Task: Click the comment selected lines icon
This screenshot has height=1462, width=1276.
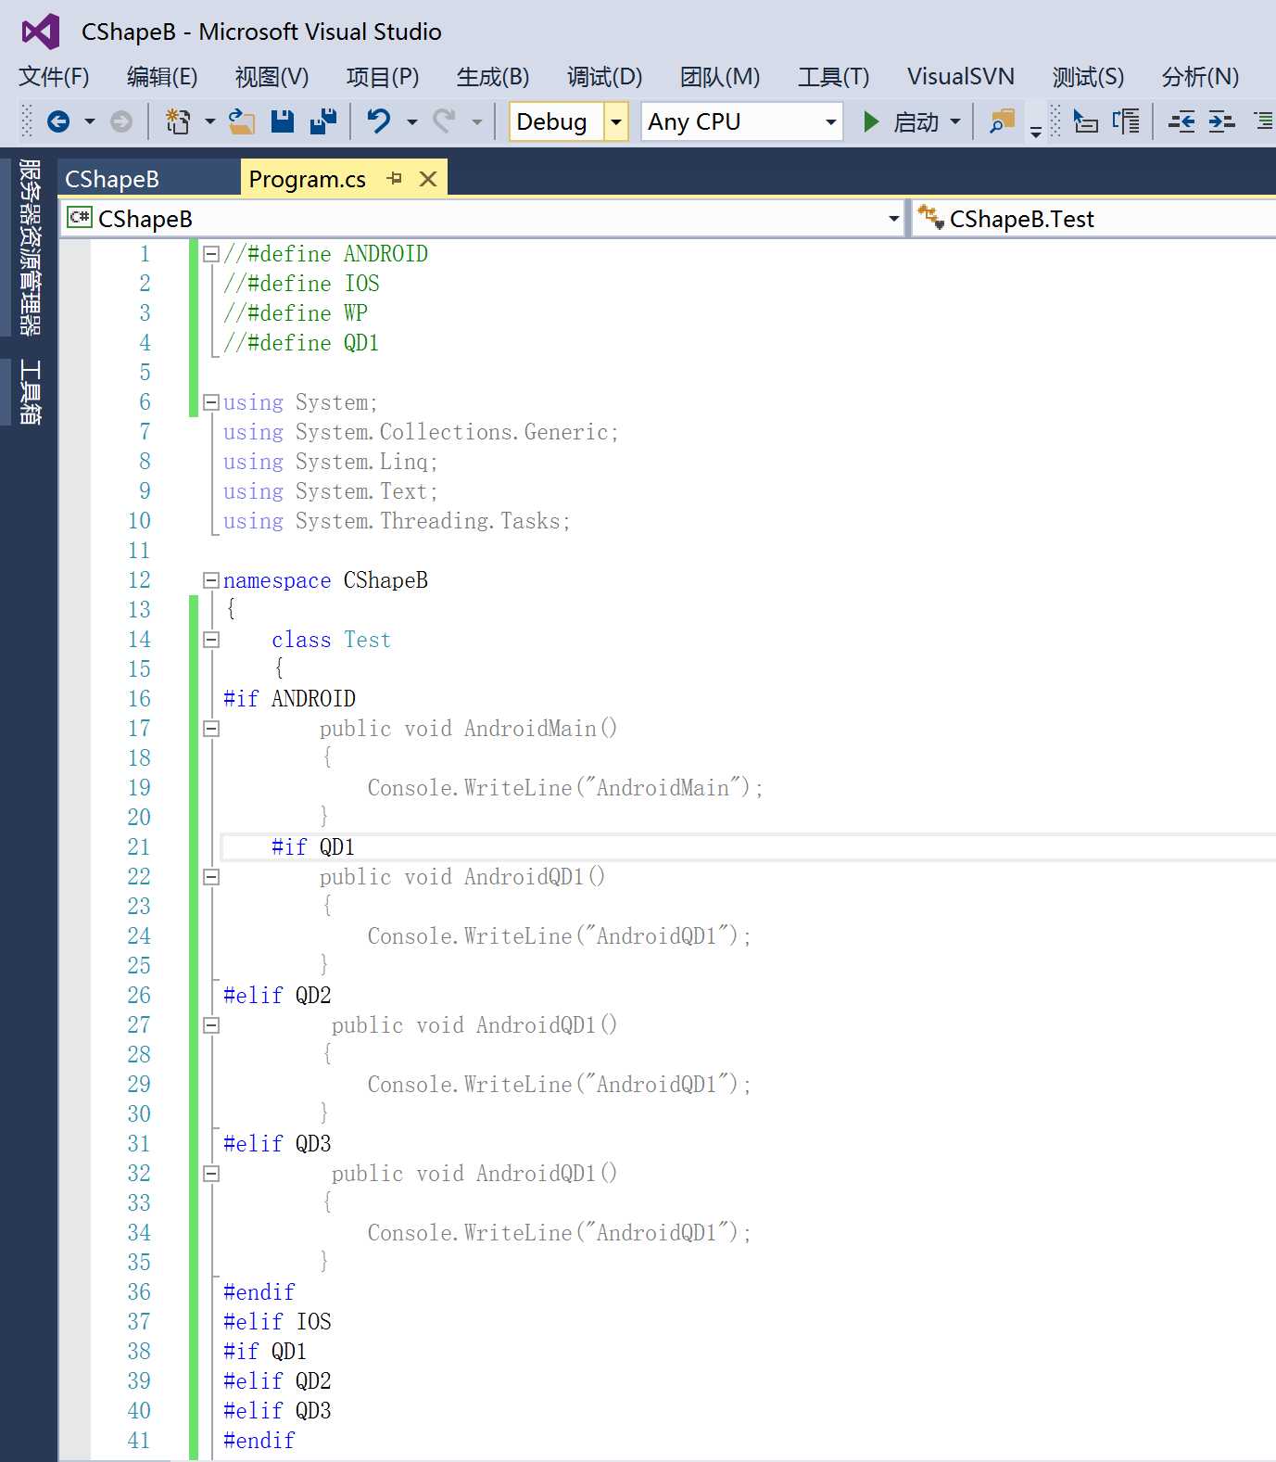Action: 1127,121
